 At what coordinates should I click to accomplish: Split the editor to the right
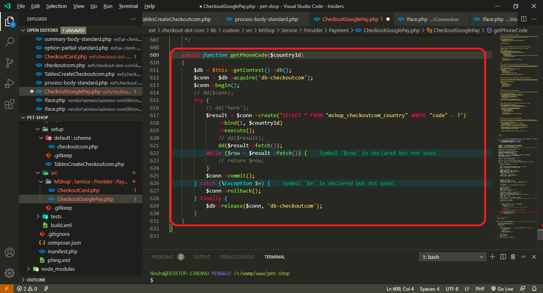point(524,19)
